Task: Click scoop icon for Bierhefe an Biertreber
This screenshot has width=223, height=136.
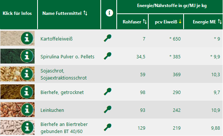Action: pyautogui.click(x=108, y=127)
